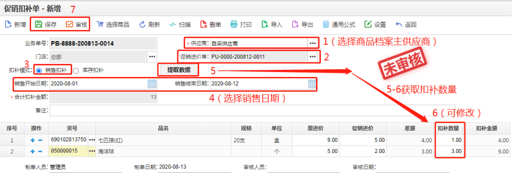521x181 pixels.
Task: Open 选择商品 (select goods) cart icon
Action: click(x=100, y=24)
